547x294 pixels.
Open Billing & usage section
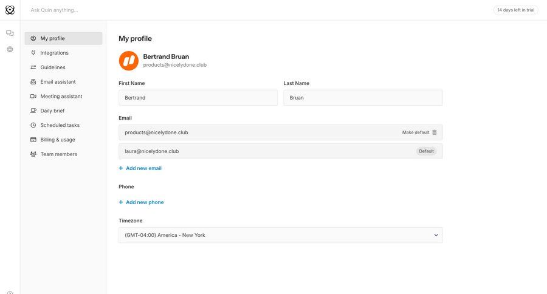58,140
